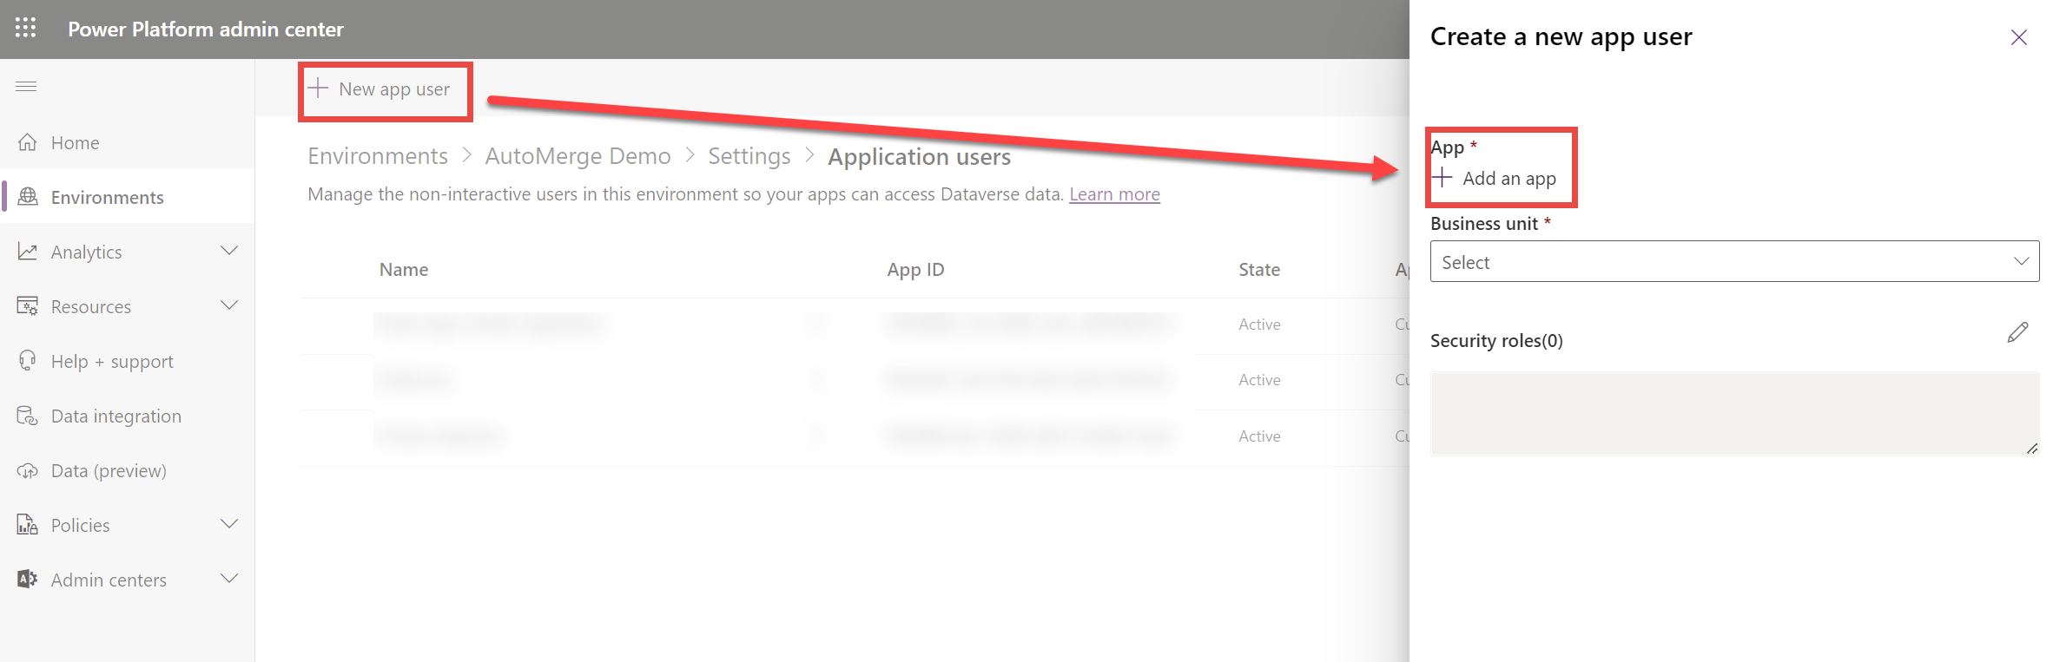This screenshot has width=2053, height=662.
Task: Open the app launcher waffle icon
Action: 26,28
